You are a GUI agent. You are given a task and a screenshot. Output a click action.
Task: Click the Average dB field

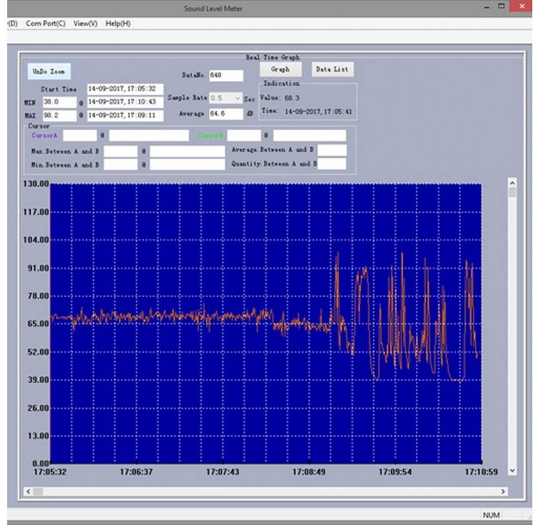pyautogui.click(x=225, y=114)
